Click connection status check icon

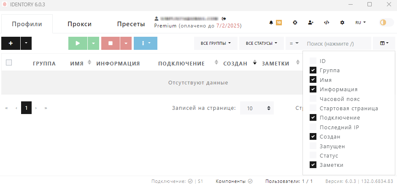click(190, 181)
